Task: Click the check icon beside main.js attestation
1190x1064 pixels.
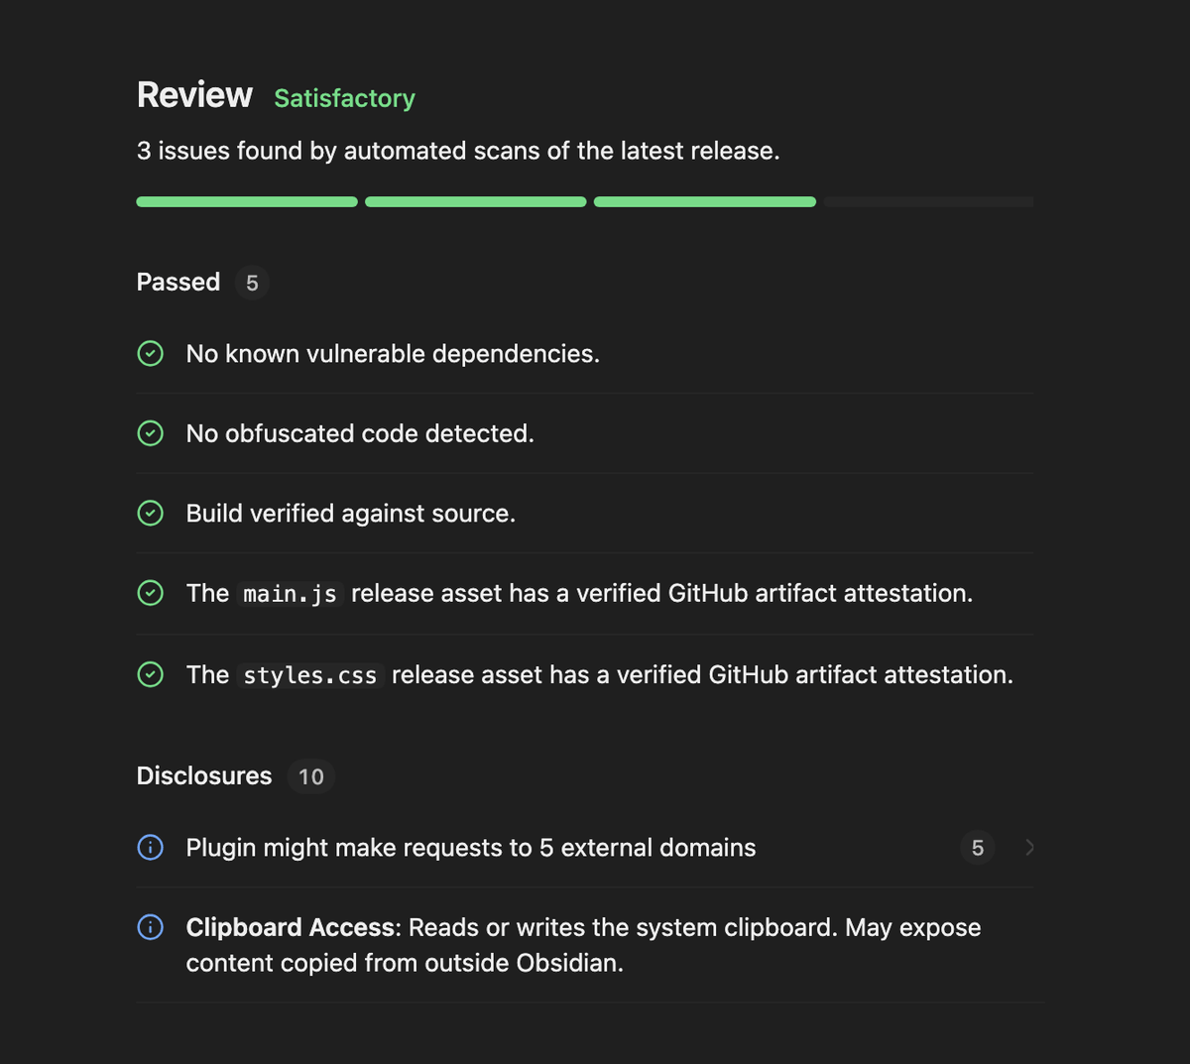Action: pyautogui.click(x=150, y=593)
